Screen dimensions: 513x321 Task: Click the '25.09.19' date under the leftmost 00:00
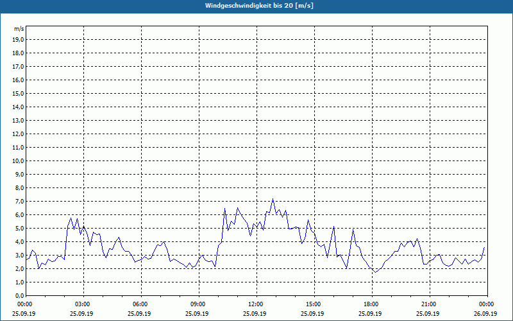(24, 313)
